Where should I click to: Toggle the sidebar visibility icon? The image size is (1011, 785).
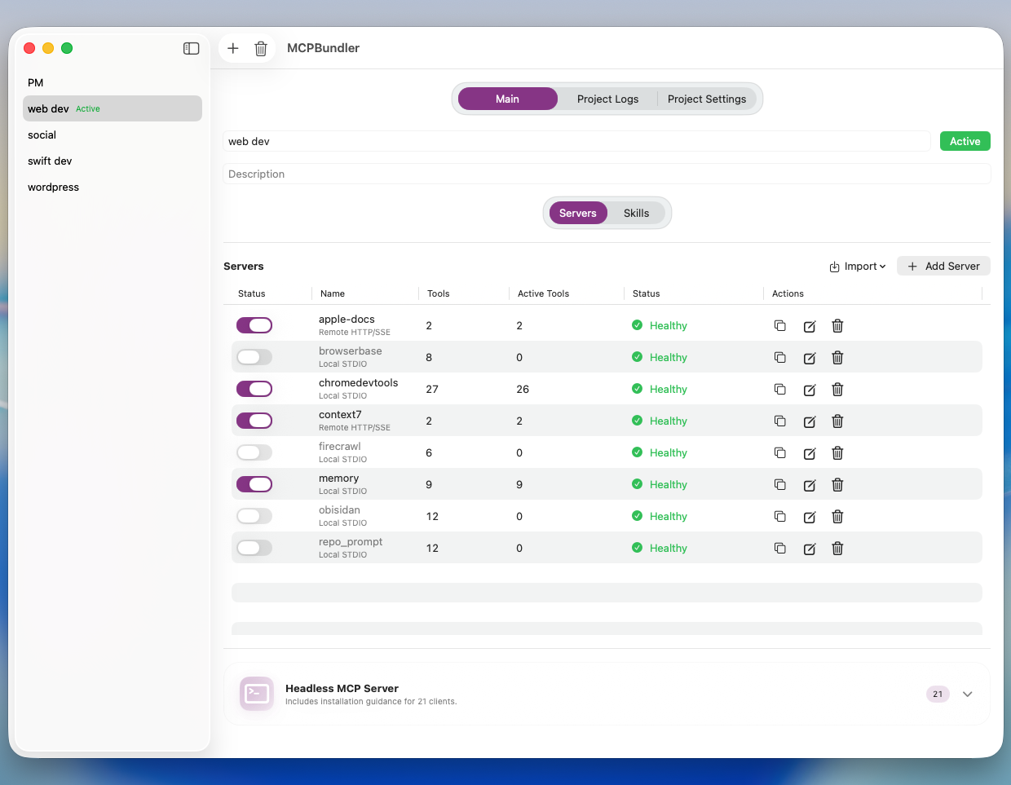[192, 49]
